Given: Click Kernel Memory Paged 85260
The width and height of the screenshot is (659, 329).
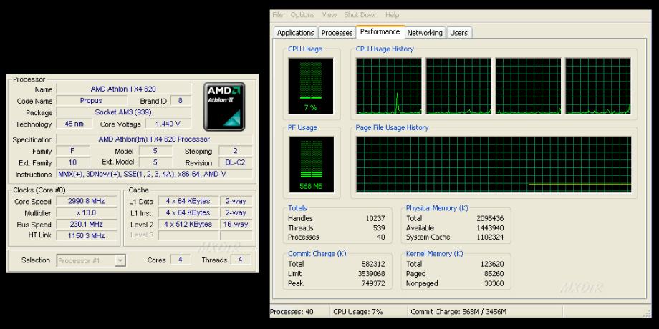Looking at the screenshot, I should [494, 274].
